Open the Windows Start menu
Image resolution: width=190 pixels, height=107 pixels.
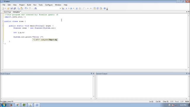(4, 105)
